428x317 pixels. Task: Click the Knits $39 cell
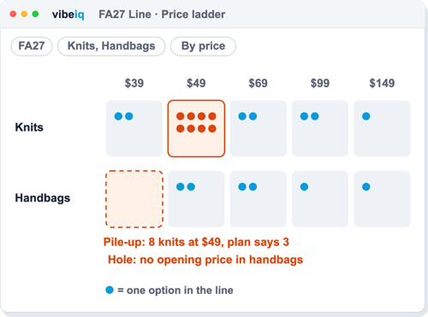pyautogui.click(x=134, y=128)
